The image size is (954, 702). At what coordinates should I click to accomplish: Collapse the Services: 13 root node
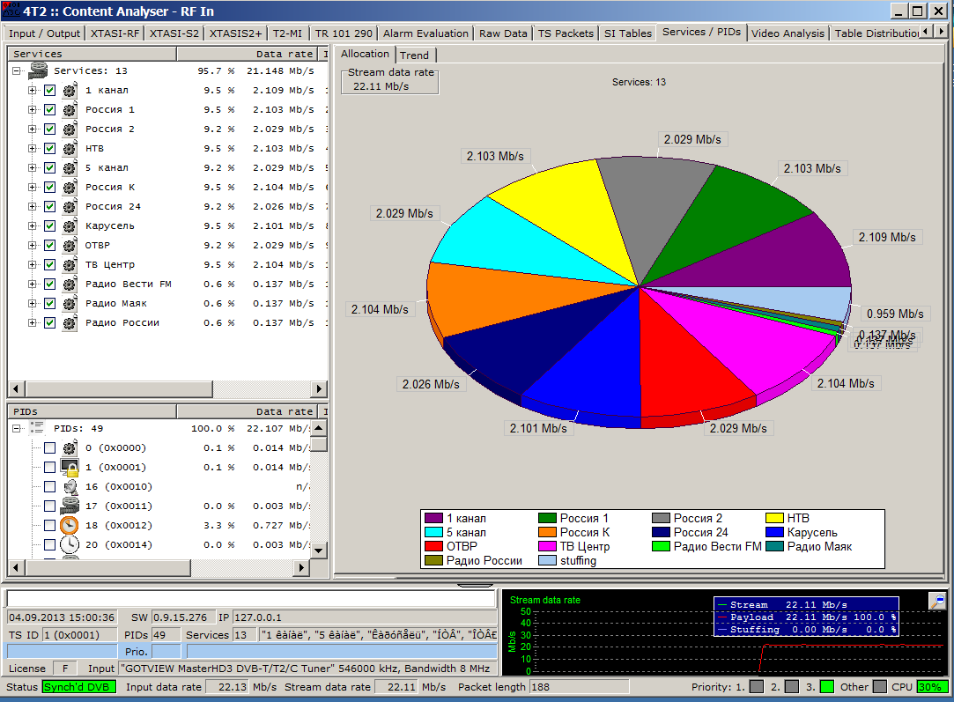click(17, 71)
